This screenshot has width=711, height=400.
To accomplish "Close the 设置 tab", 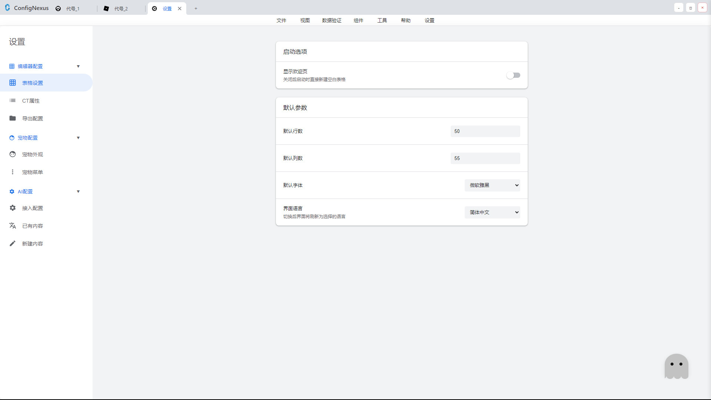I will pos(180,9).
